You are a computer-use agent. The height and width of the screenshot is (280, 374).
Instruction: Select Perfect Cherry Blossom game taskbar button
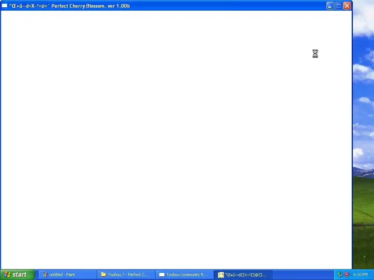point(243,275)
